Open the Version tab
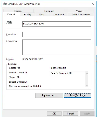This screenshot has width=98, height=117. (79, 11)
